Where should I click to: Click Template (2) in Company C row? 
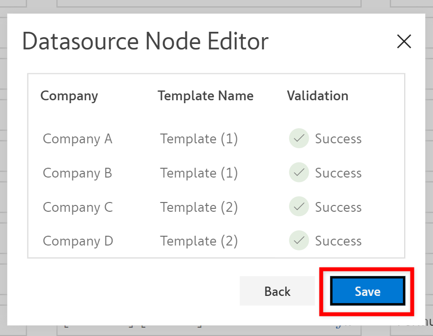(199, 207)
